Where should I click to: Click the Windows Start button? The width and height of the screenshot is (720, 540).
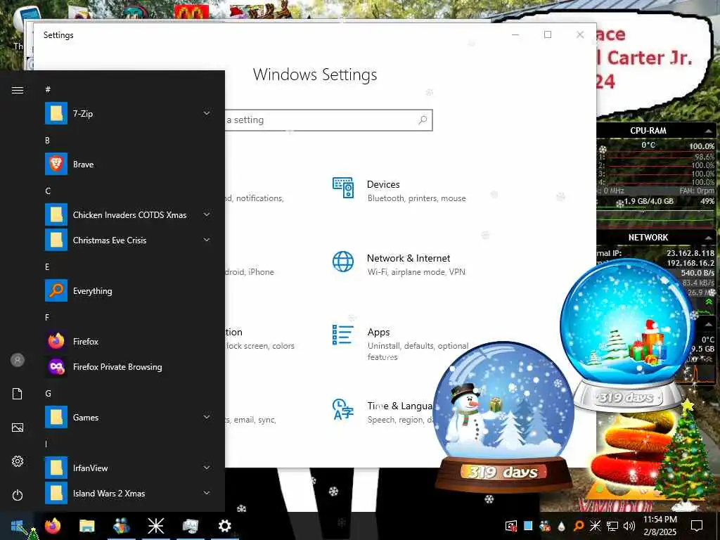click(18, 526)
